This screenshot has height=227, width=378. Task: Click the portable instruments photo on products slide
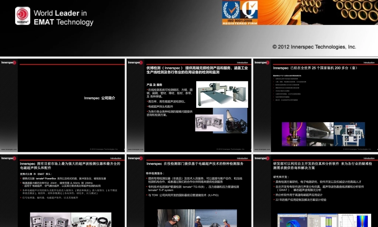click(x=209, y=123)
